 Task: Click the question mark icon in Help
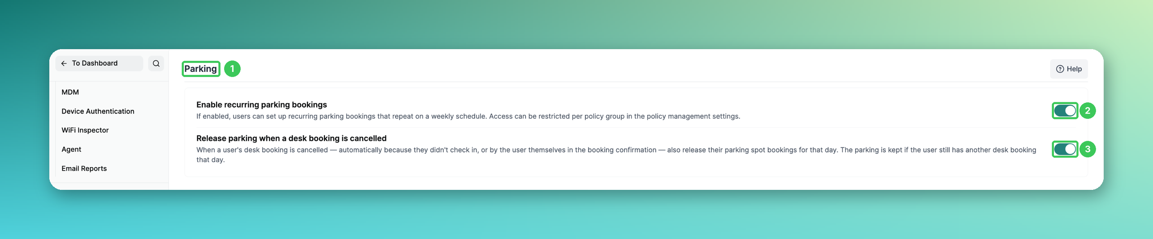point(1060,69)
